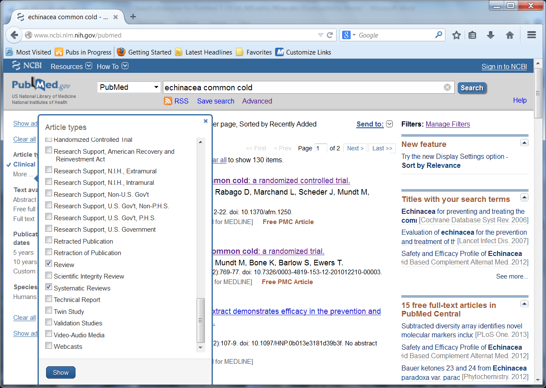Open a new tab with plus icon
The image size is (546, 388).
tap(133, 17)
